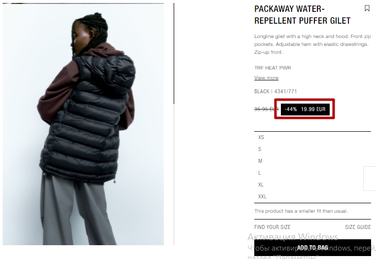The width and height of the screenshot is (376, 259).
Task: Save product with the bookmark icon
Action: (x=367, y=8)
